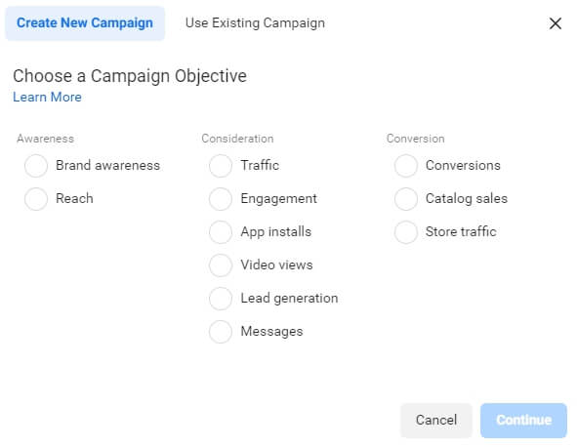Click the Cancel button
The width and height of the screenshot is (577, 447).
(x=436, y=420)
